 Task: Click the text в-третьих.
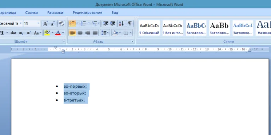74,100
